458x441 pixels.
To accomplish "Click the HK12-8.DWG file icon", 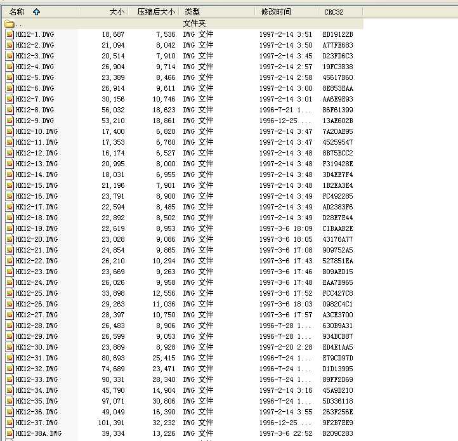I will coord(10,110).
